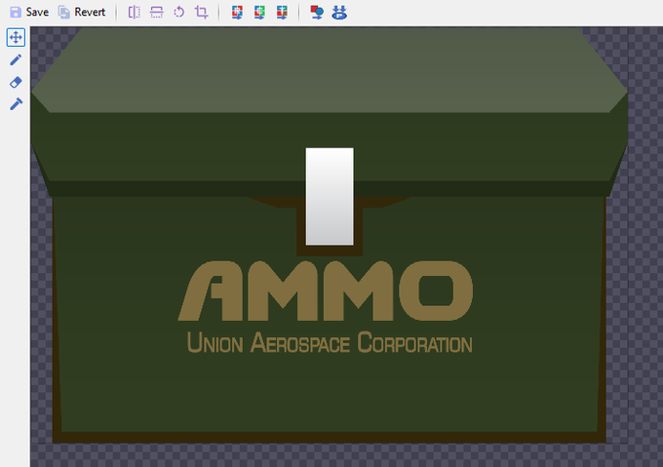Select the tool below the Eraser
The width and height of the screenshot is (663, 467).
tap(16, 104)
